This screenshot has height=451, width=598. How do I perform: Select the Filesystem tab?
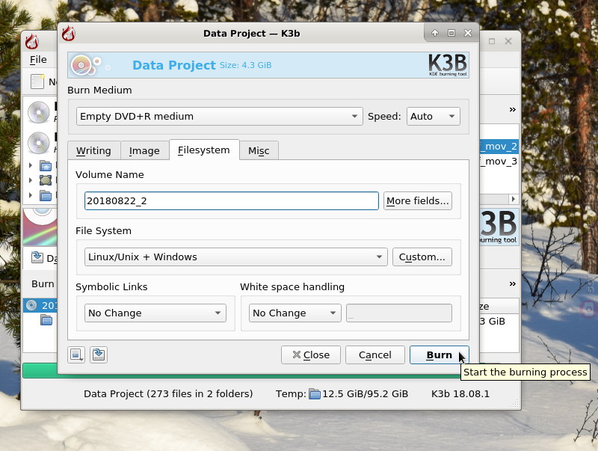[204, 150]
